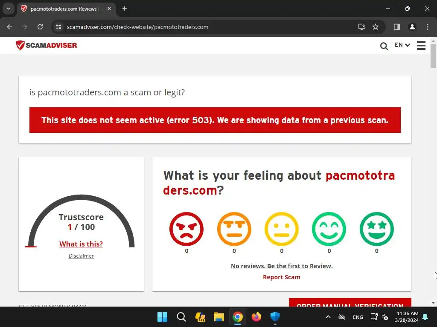Open the notification bell
Screen dimensions: 437x327
click(425, 317)
